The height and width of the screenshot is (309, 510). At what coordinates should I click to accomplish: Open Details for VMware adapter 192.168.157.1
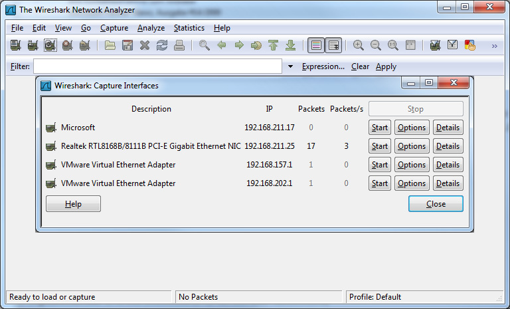point(448,164)
